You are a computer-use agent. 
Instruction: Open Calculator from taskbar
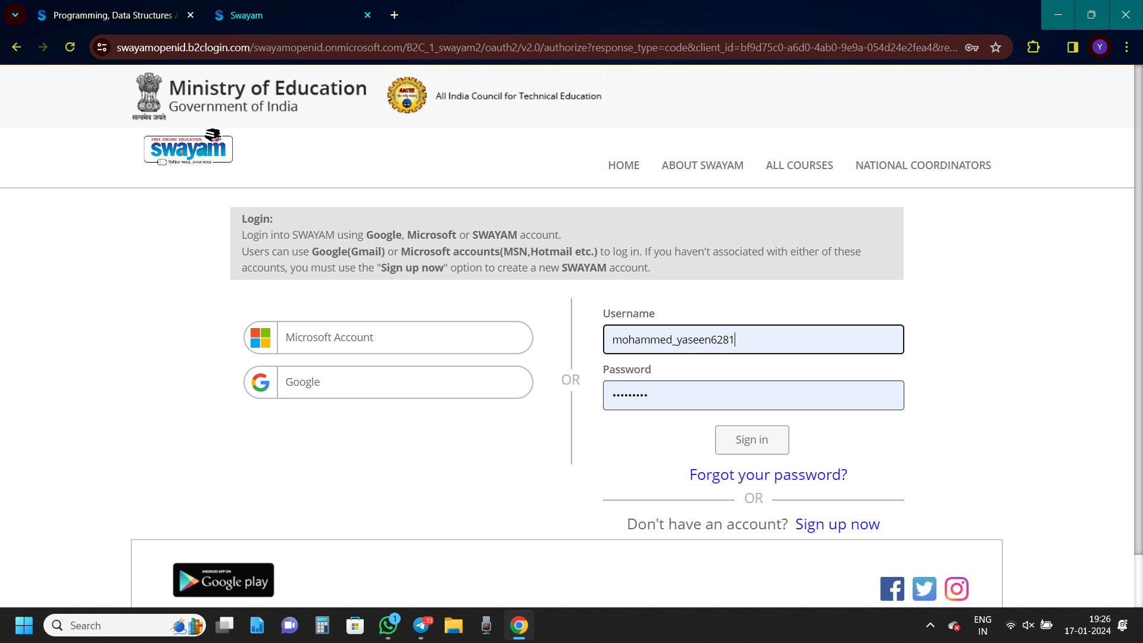click(322, 625)
